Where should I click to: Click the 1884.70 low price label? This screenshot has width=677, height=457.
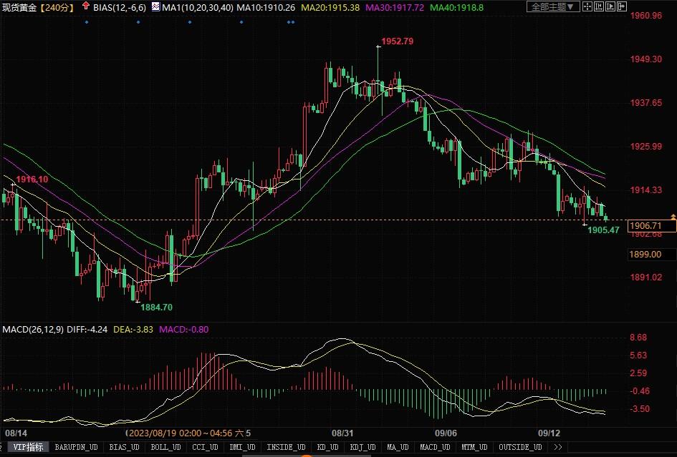point(156,308)
